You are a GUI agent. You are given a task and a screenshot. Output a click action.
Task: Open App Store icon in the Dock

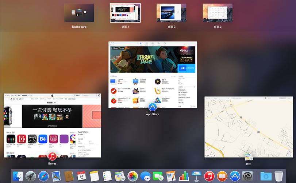click(235, 176)
